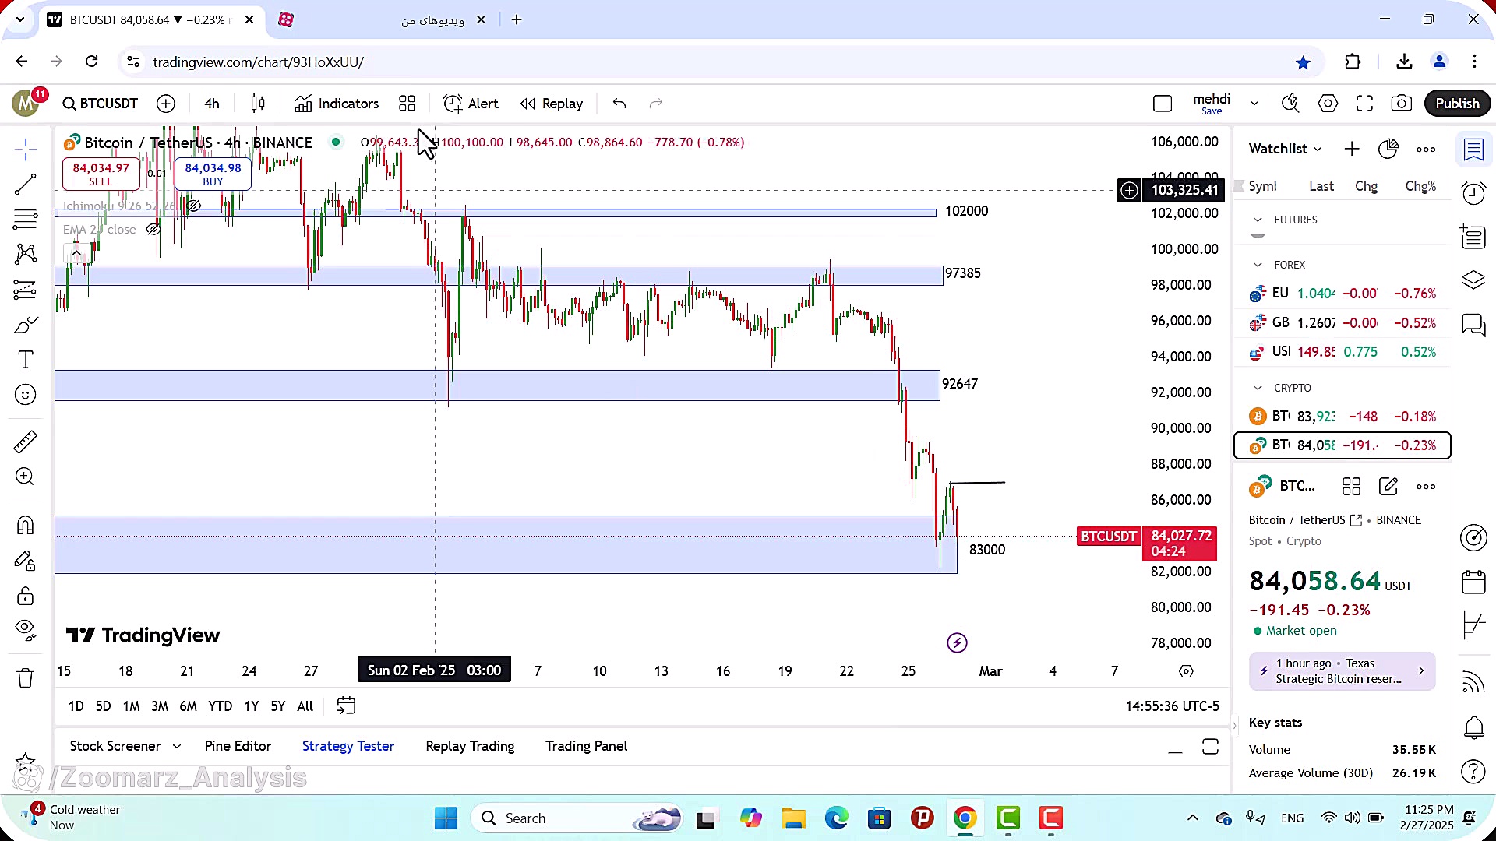Viewport: 1496px width, 841px height.
Task: Select the ruler measure tool
Action: pyautogui.click(x=25, y=442)
